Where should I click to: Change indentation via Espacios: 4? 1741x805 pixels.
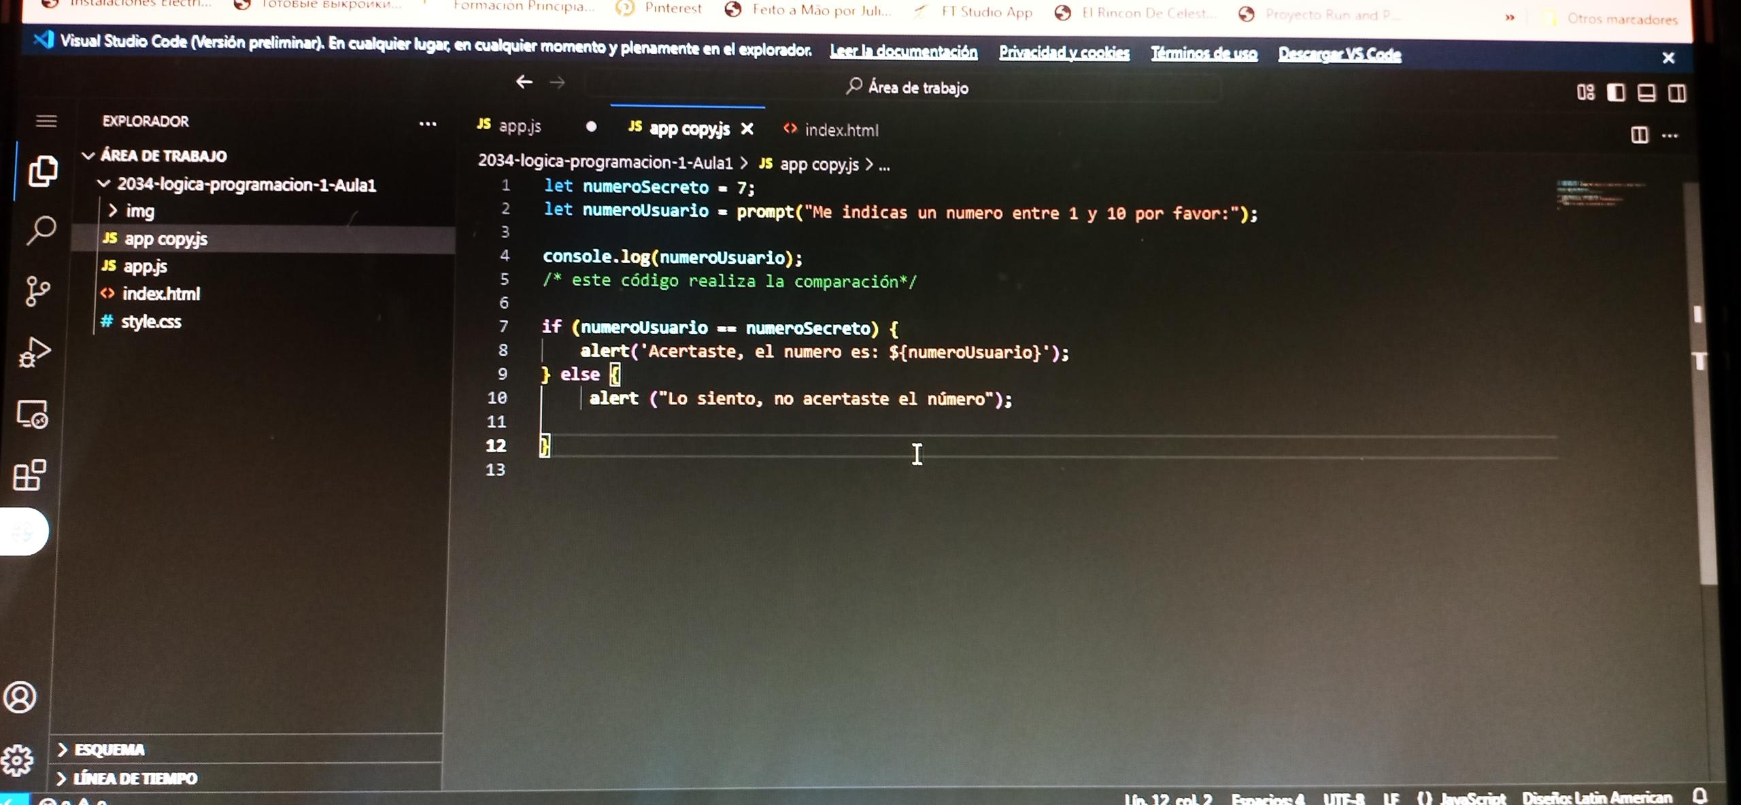[x=1268, y=798]
